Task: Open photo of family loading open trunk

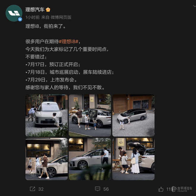Action: coord(133,159)
